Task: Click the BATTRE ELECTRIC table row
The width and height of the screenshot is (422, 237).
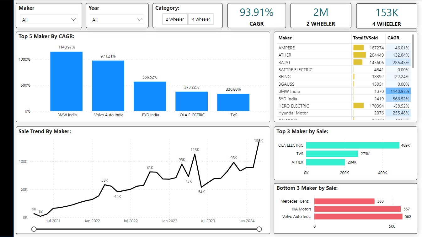Action: point(344,69)
